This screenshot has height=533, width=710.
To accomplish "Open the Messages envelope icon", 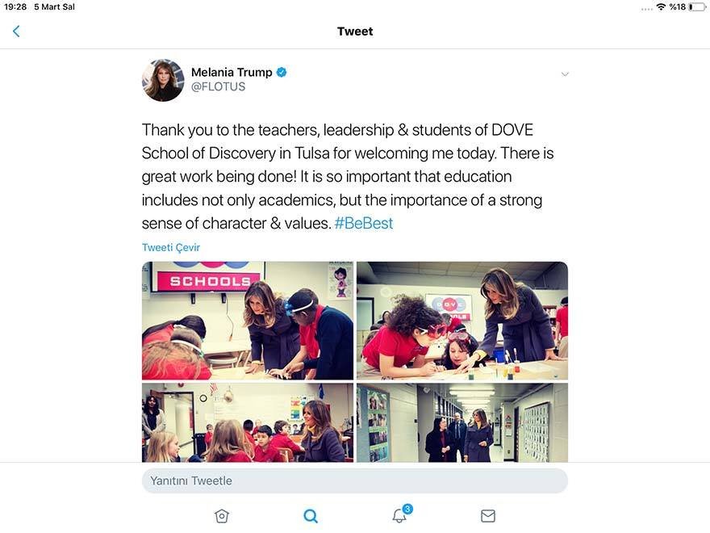I will pos(487,516).
